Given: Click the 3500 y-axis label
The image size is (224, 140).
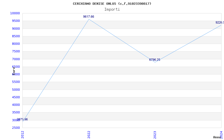Looking at the screenshot, I should (x=16, y=113).
